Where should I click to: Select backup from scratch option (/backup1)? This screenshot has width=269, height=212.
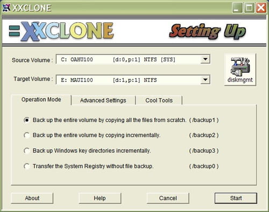click(27, 120)
